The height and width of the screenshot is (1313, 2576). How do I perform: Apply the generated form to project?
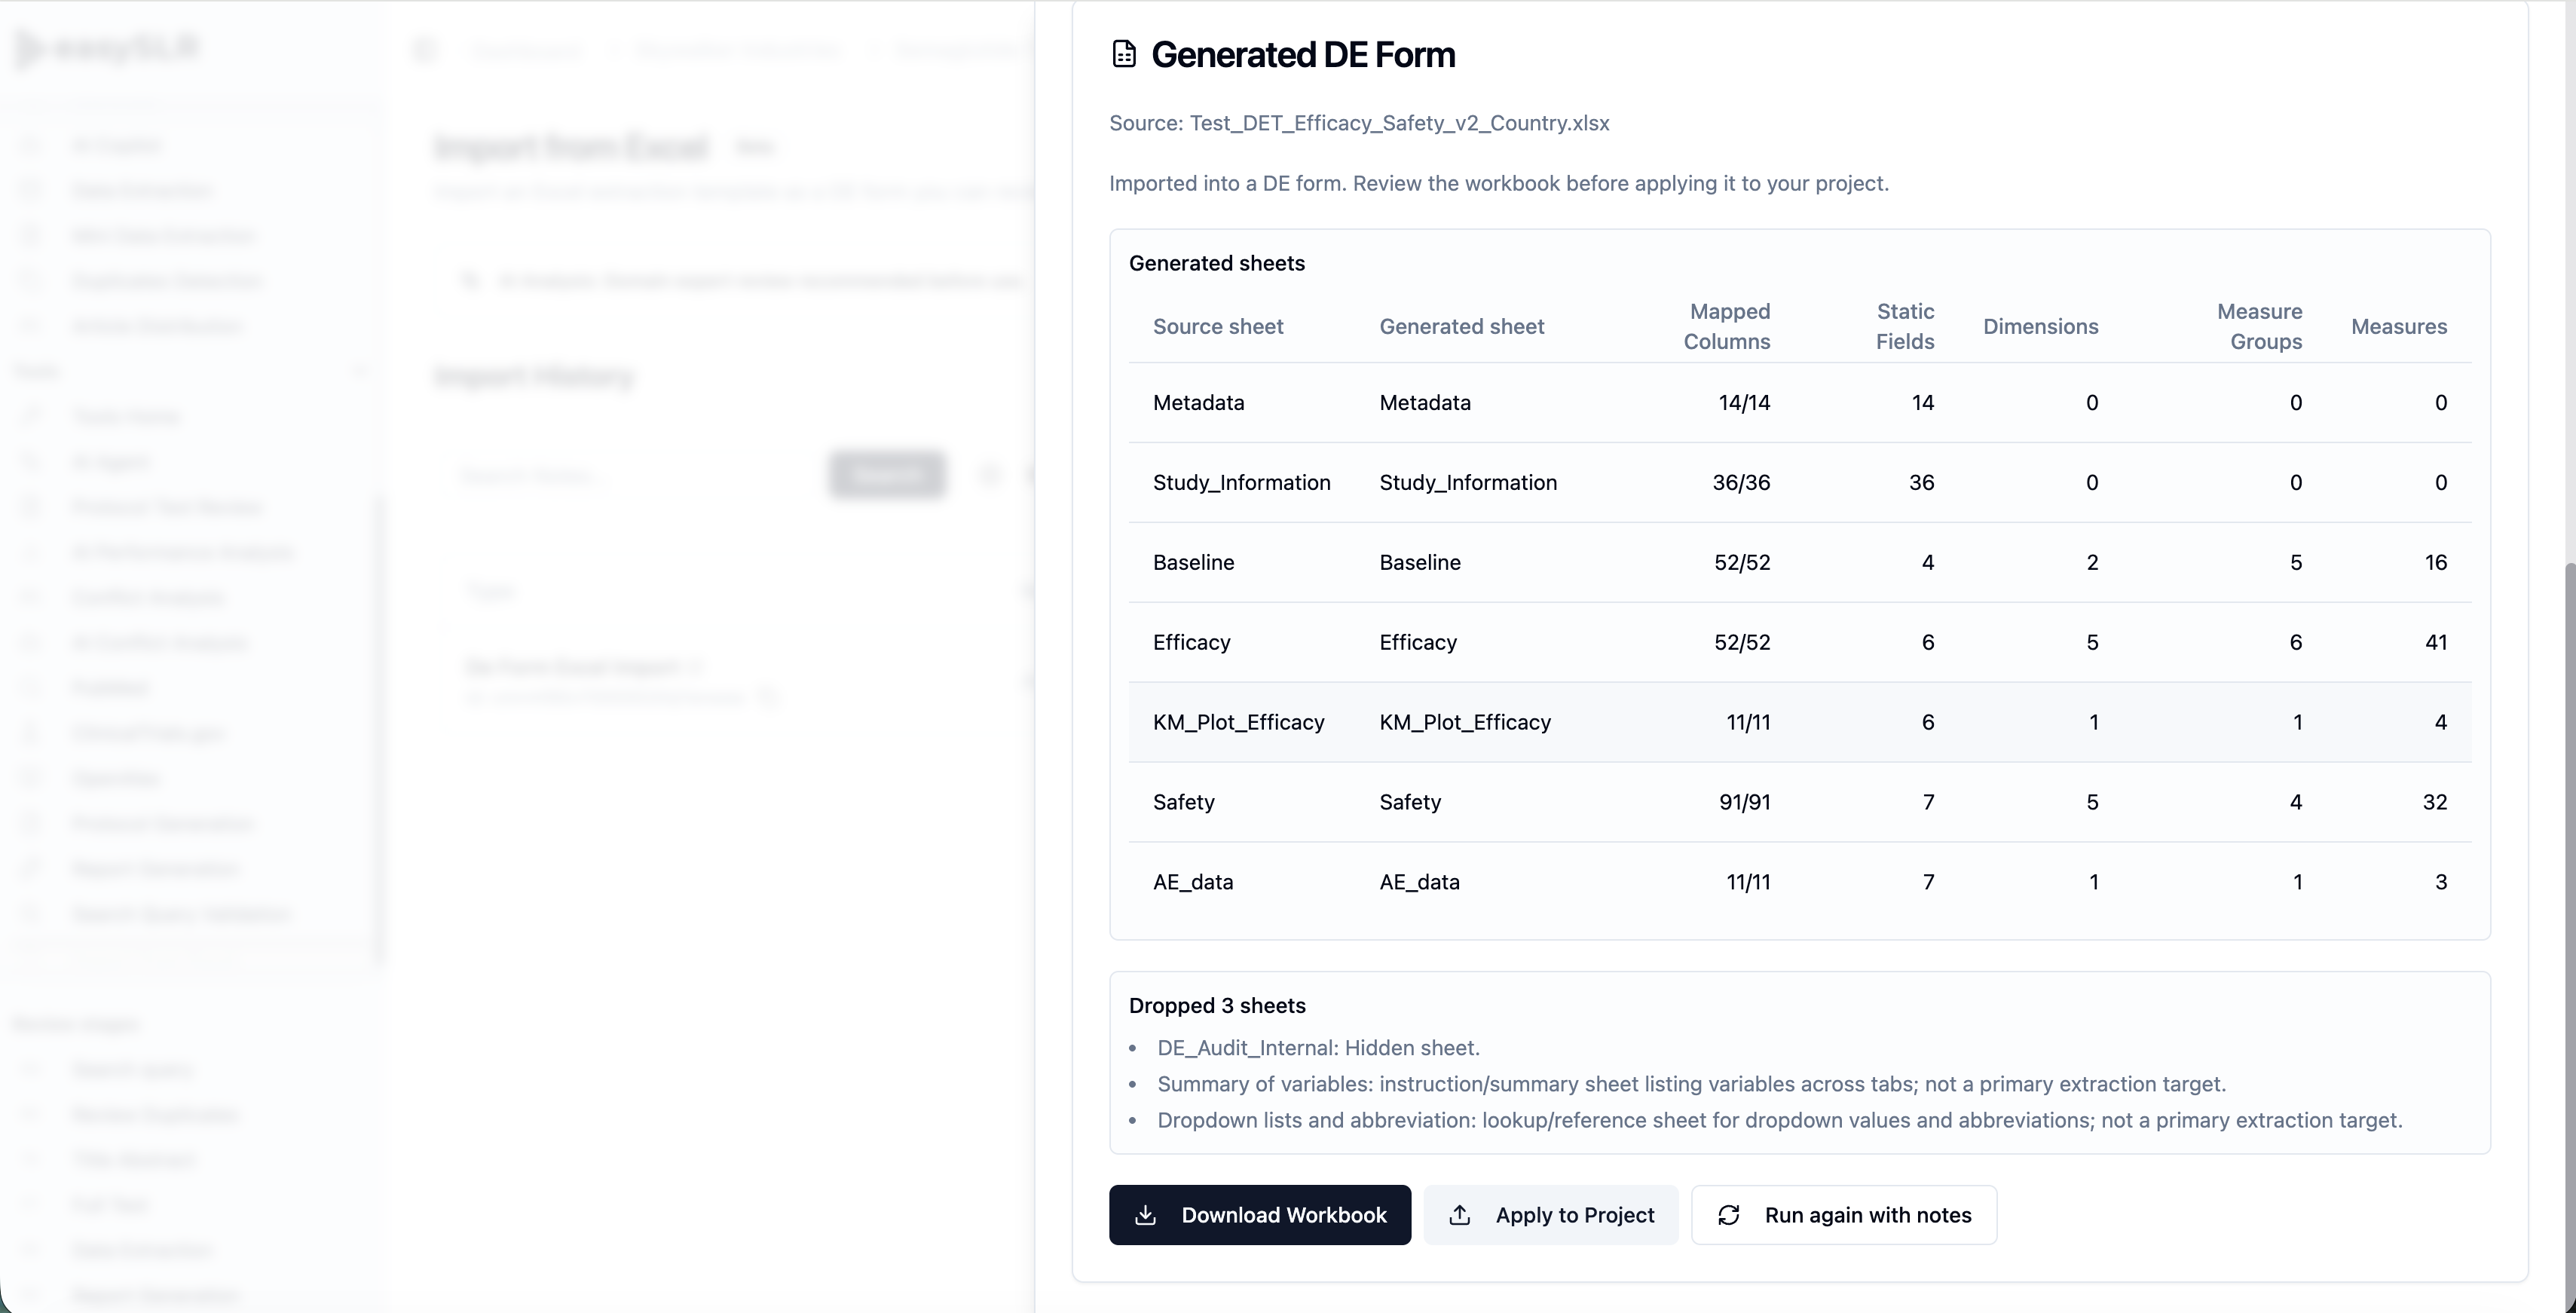tap(1550, 1214)
